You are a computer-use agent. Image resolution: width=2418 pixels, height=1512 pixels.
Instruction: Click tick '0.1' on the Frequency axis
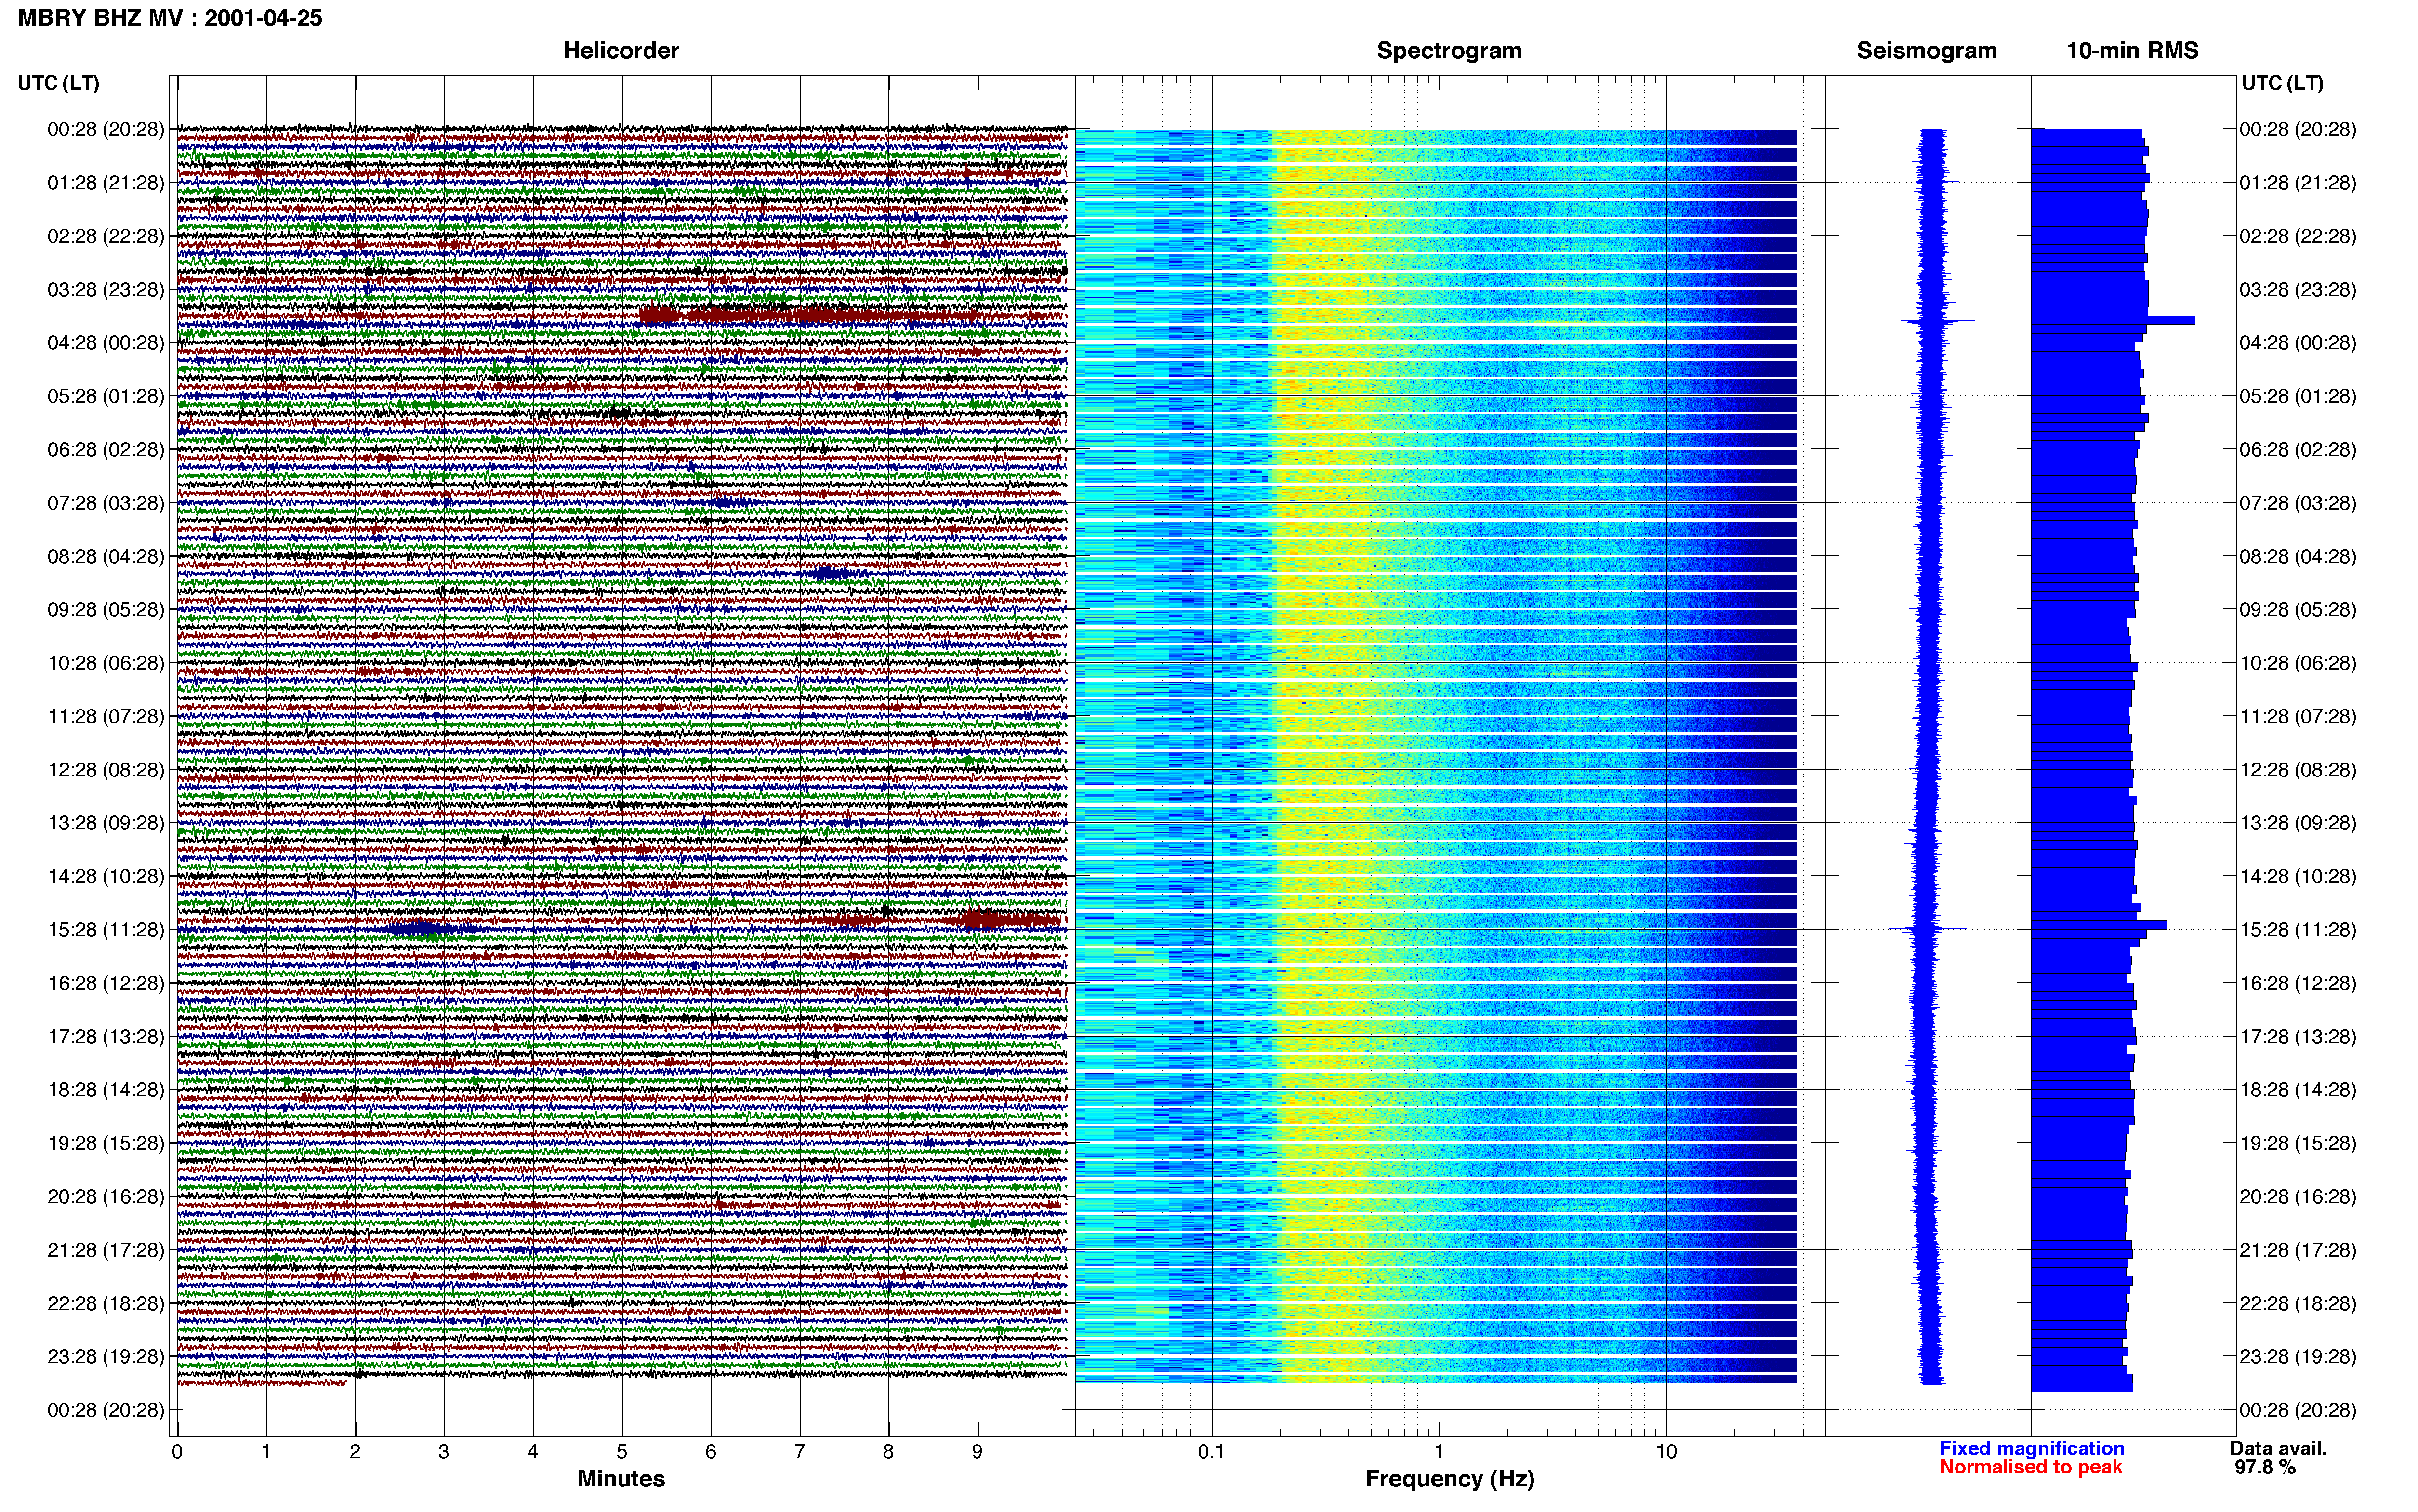point(1211,1452)
